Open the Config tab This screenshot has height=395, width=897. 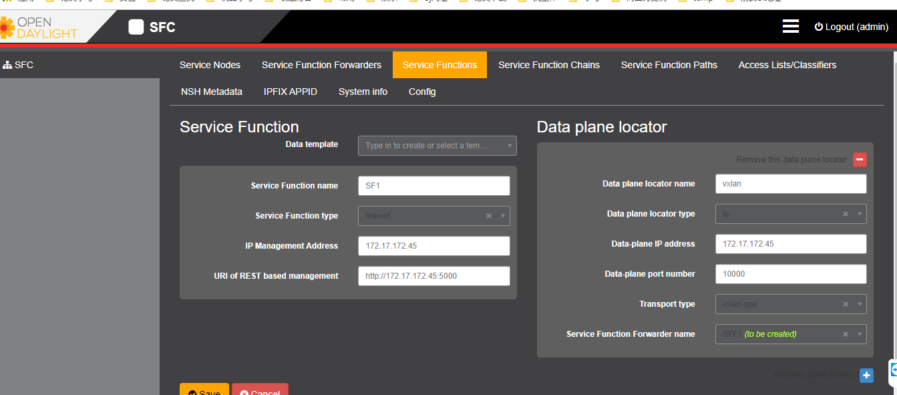[x=422, y=92]
